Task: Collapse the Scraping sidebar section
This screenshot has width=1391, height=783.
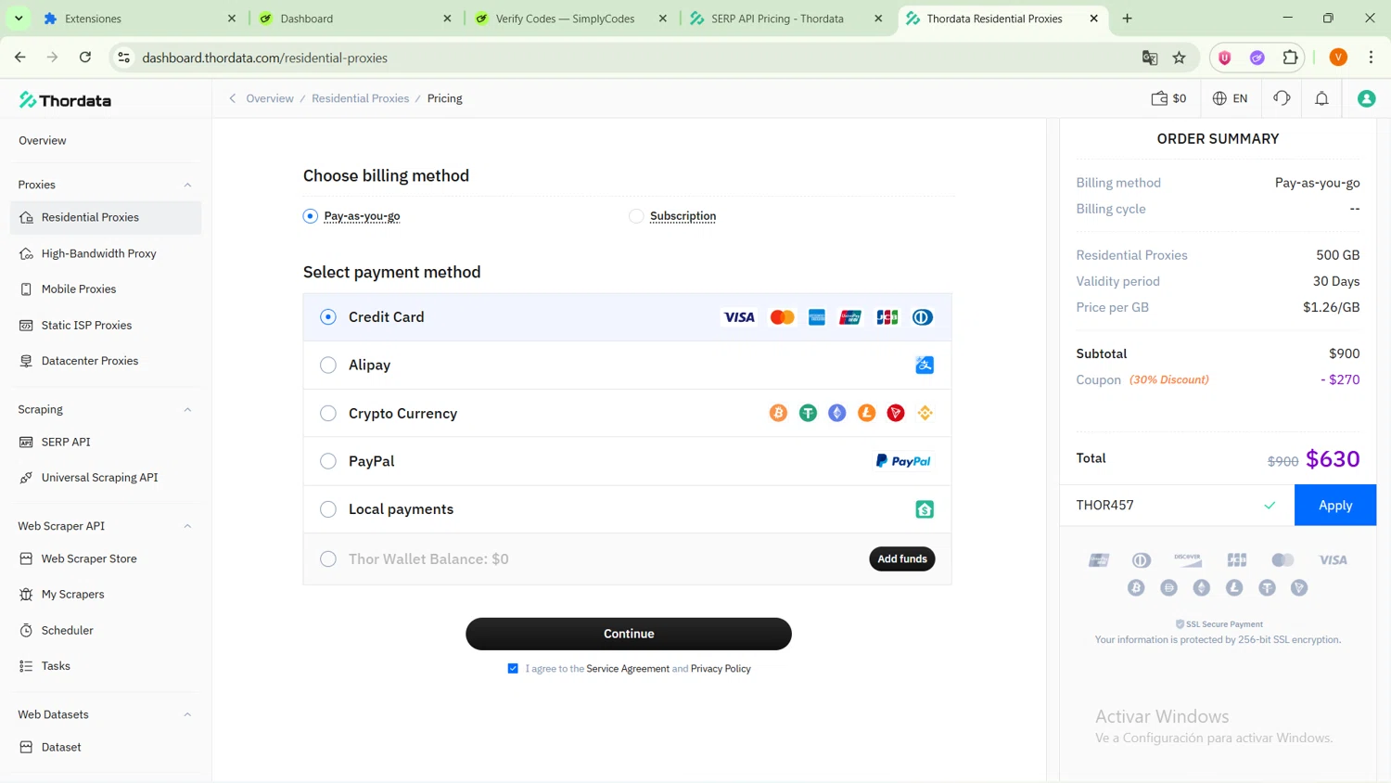Action: point(187,409)
